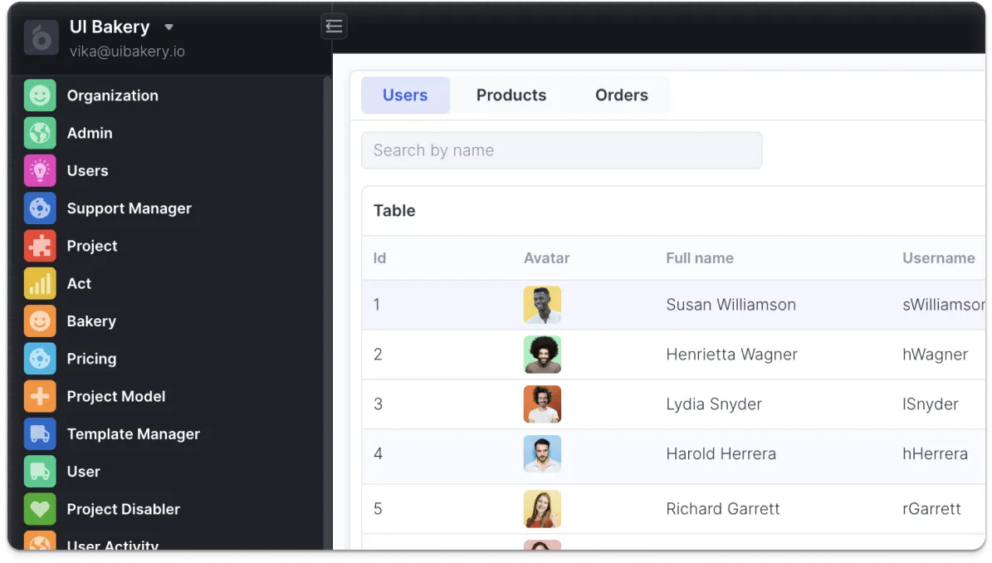Collapse the sidebar with the collapse button
The width and height of the screenshot is (992, 563).
(x=334, y=26)
